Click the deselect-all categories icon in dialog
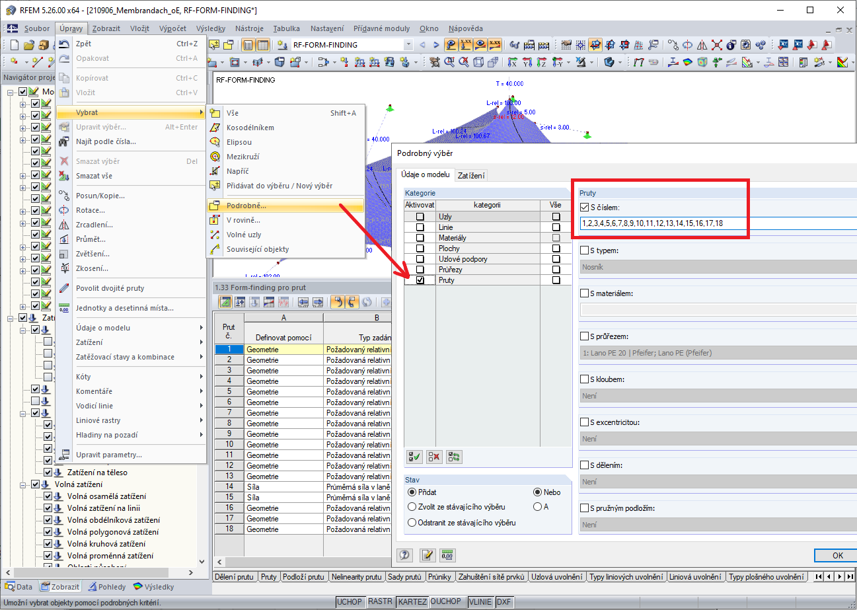Screen dimensions: 857x610 click(434, 456)
